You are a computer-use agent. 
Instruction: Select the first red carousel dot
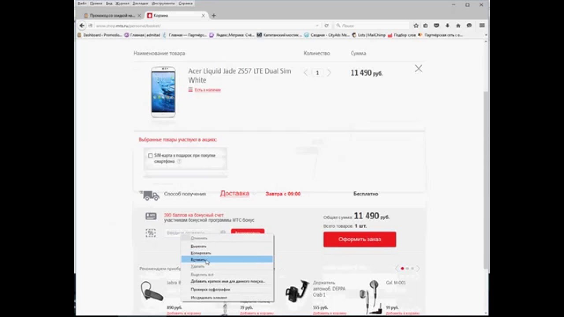402,268
